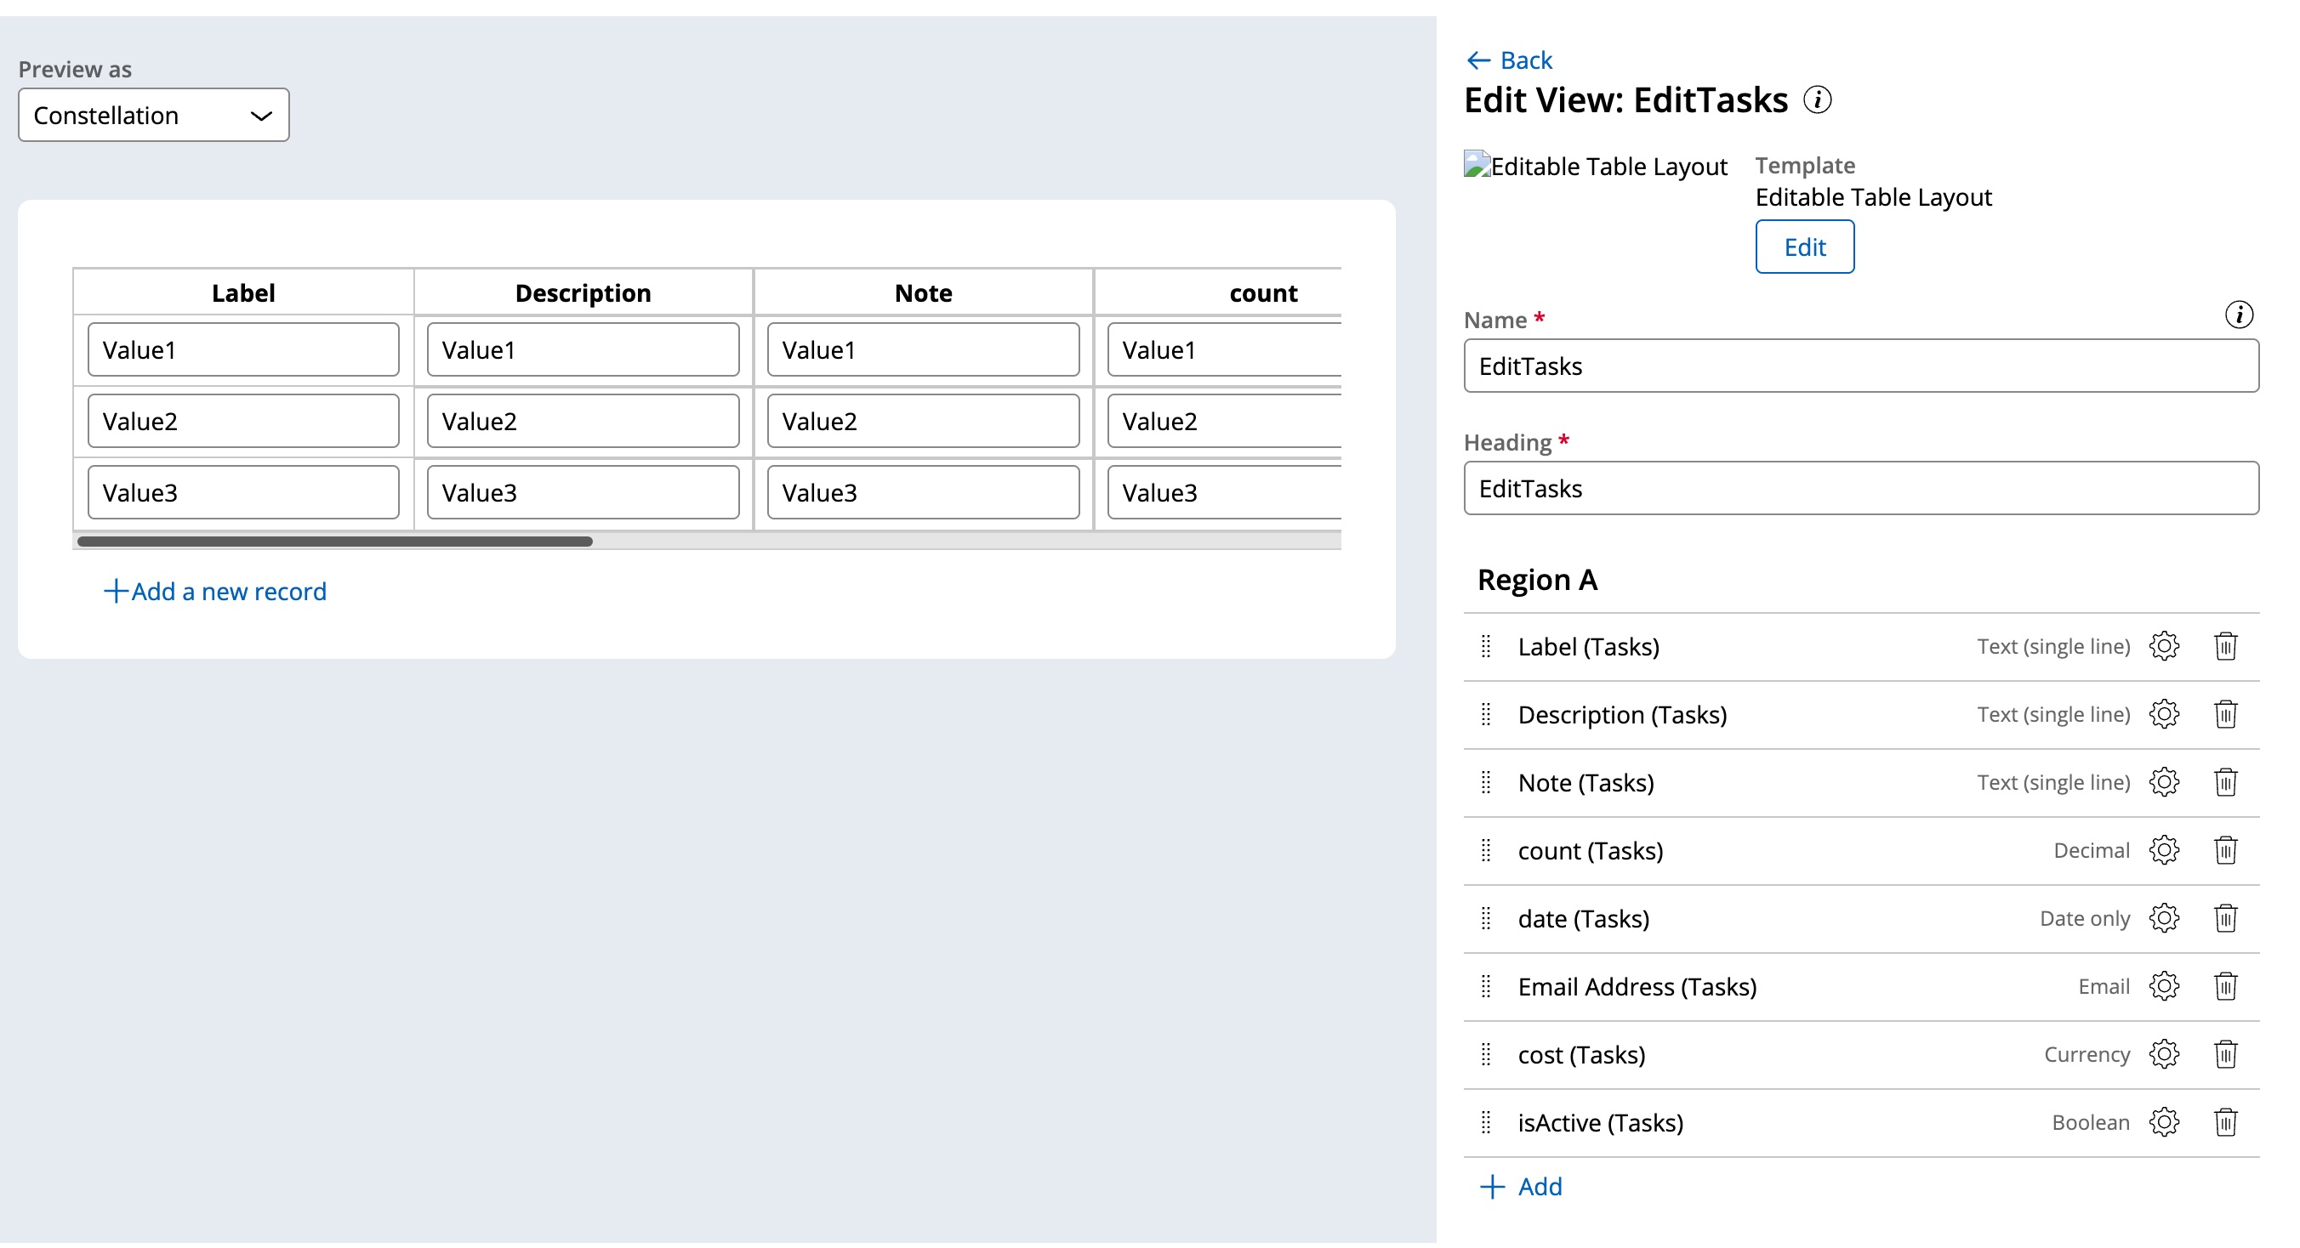Open settings gear for date (Tasks)

tap(2163, 918)
